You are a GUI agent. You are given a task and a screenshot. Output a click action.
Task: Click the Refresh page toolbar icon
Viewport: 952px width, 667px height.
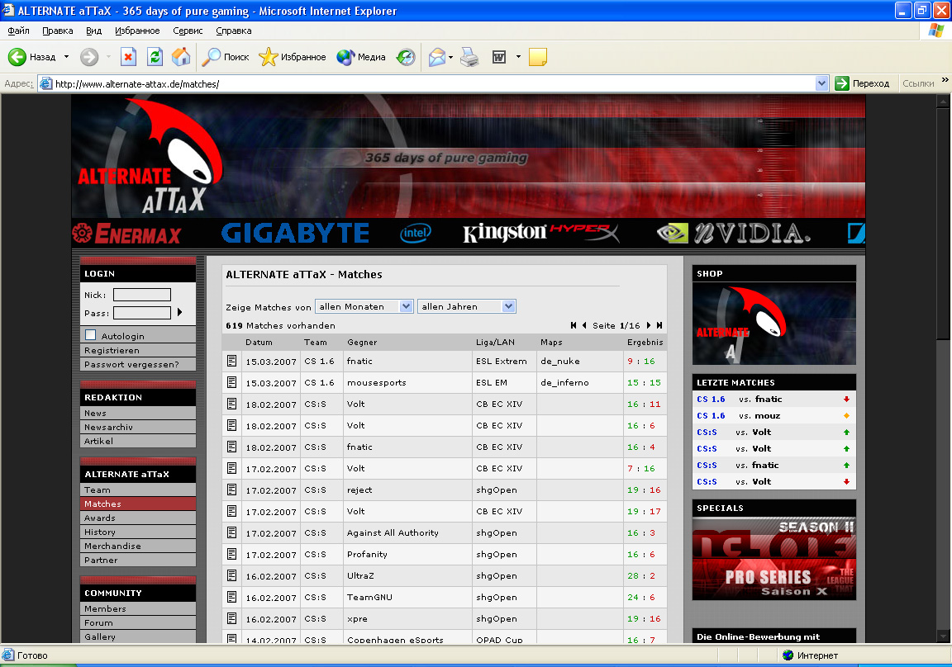155,57
